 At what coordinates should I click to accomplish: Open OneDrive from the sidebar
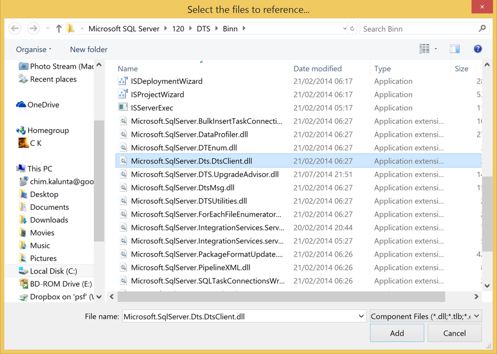(x=41, y=105)
